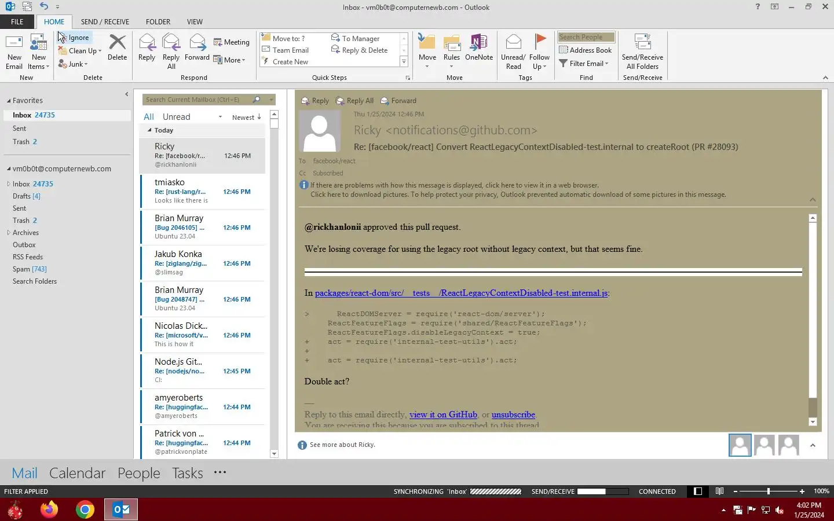Go to the Calendar module

[77, 473]
